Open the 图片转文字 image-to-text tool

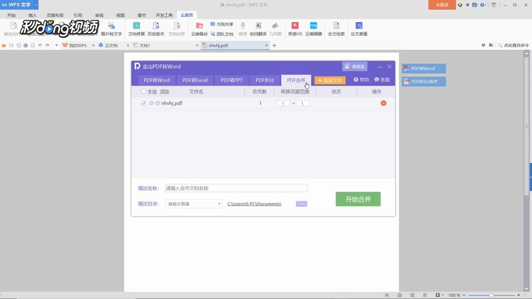click(111, 29)
